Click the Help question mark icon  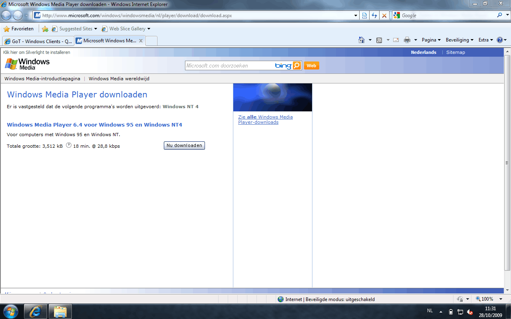pyautogui.click(x=499, y=40)
